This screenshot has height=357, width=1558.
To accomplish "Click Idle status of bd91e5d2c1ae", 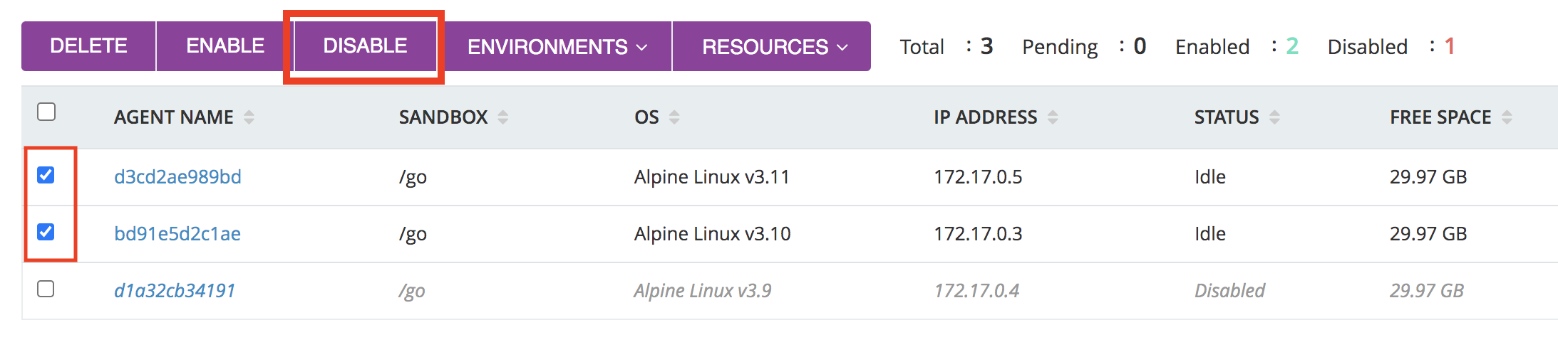I will 1210,233.
